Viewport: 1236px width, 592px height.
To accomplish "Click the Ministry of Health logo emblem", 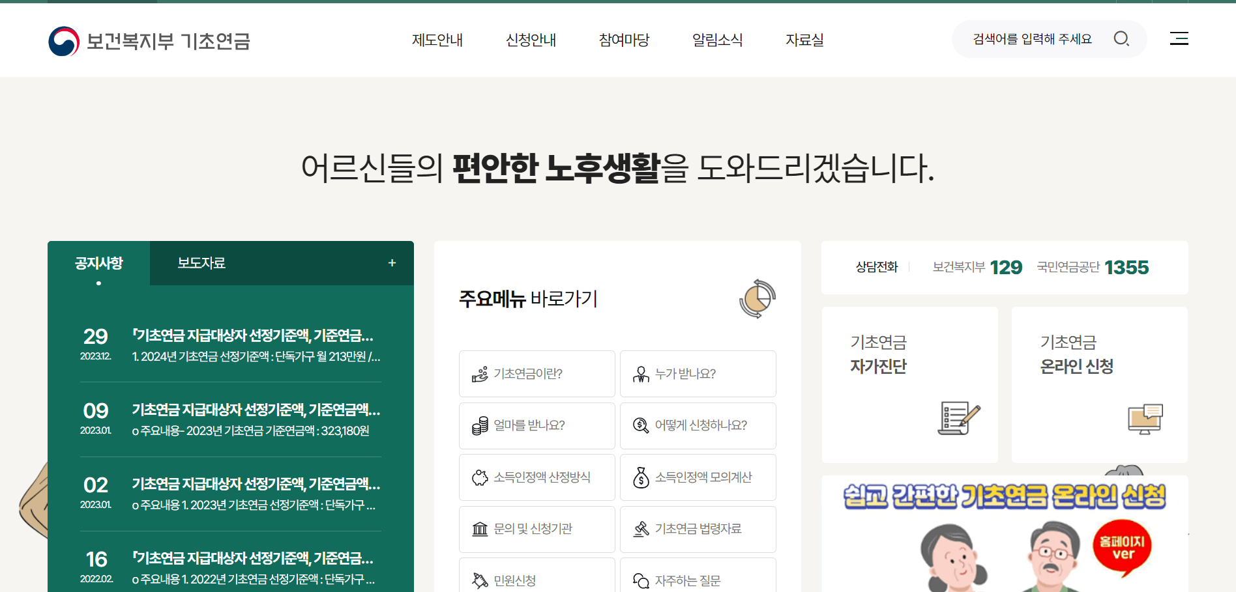I will (62, 40).
